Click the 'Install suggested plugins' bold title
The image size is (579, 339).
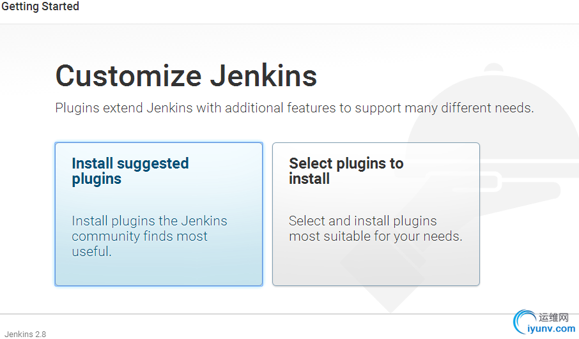130,171
